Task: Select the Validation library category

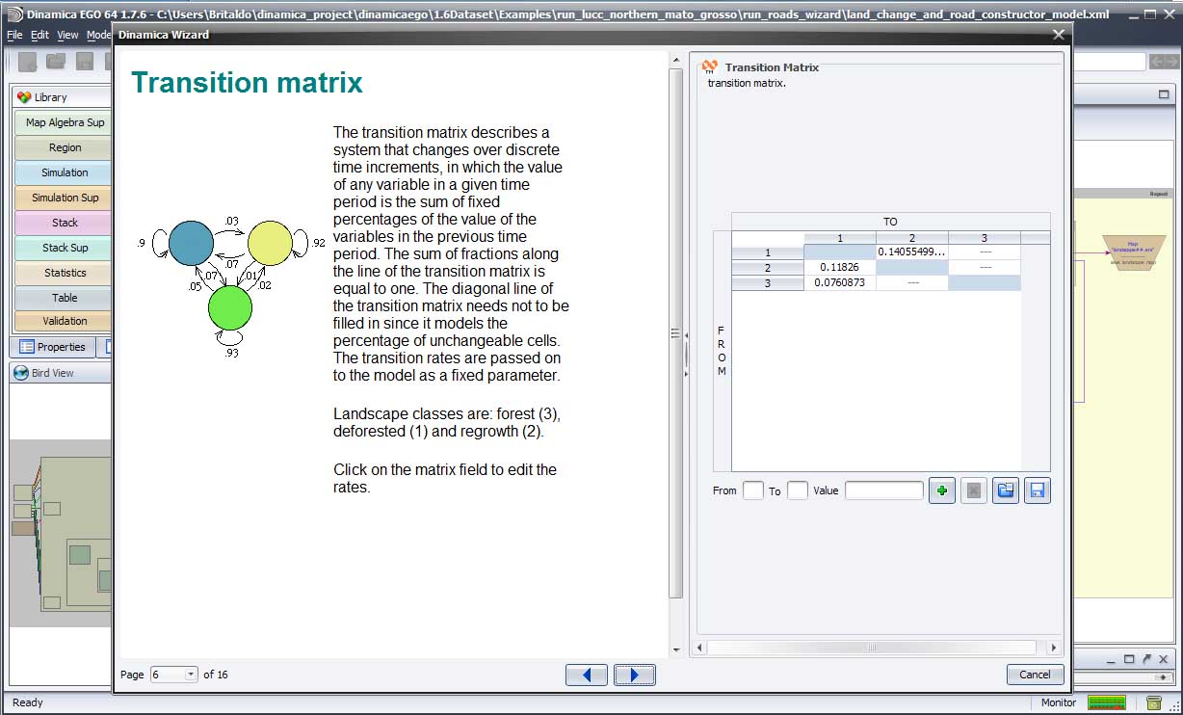Action: click(65, 321)
